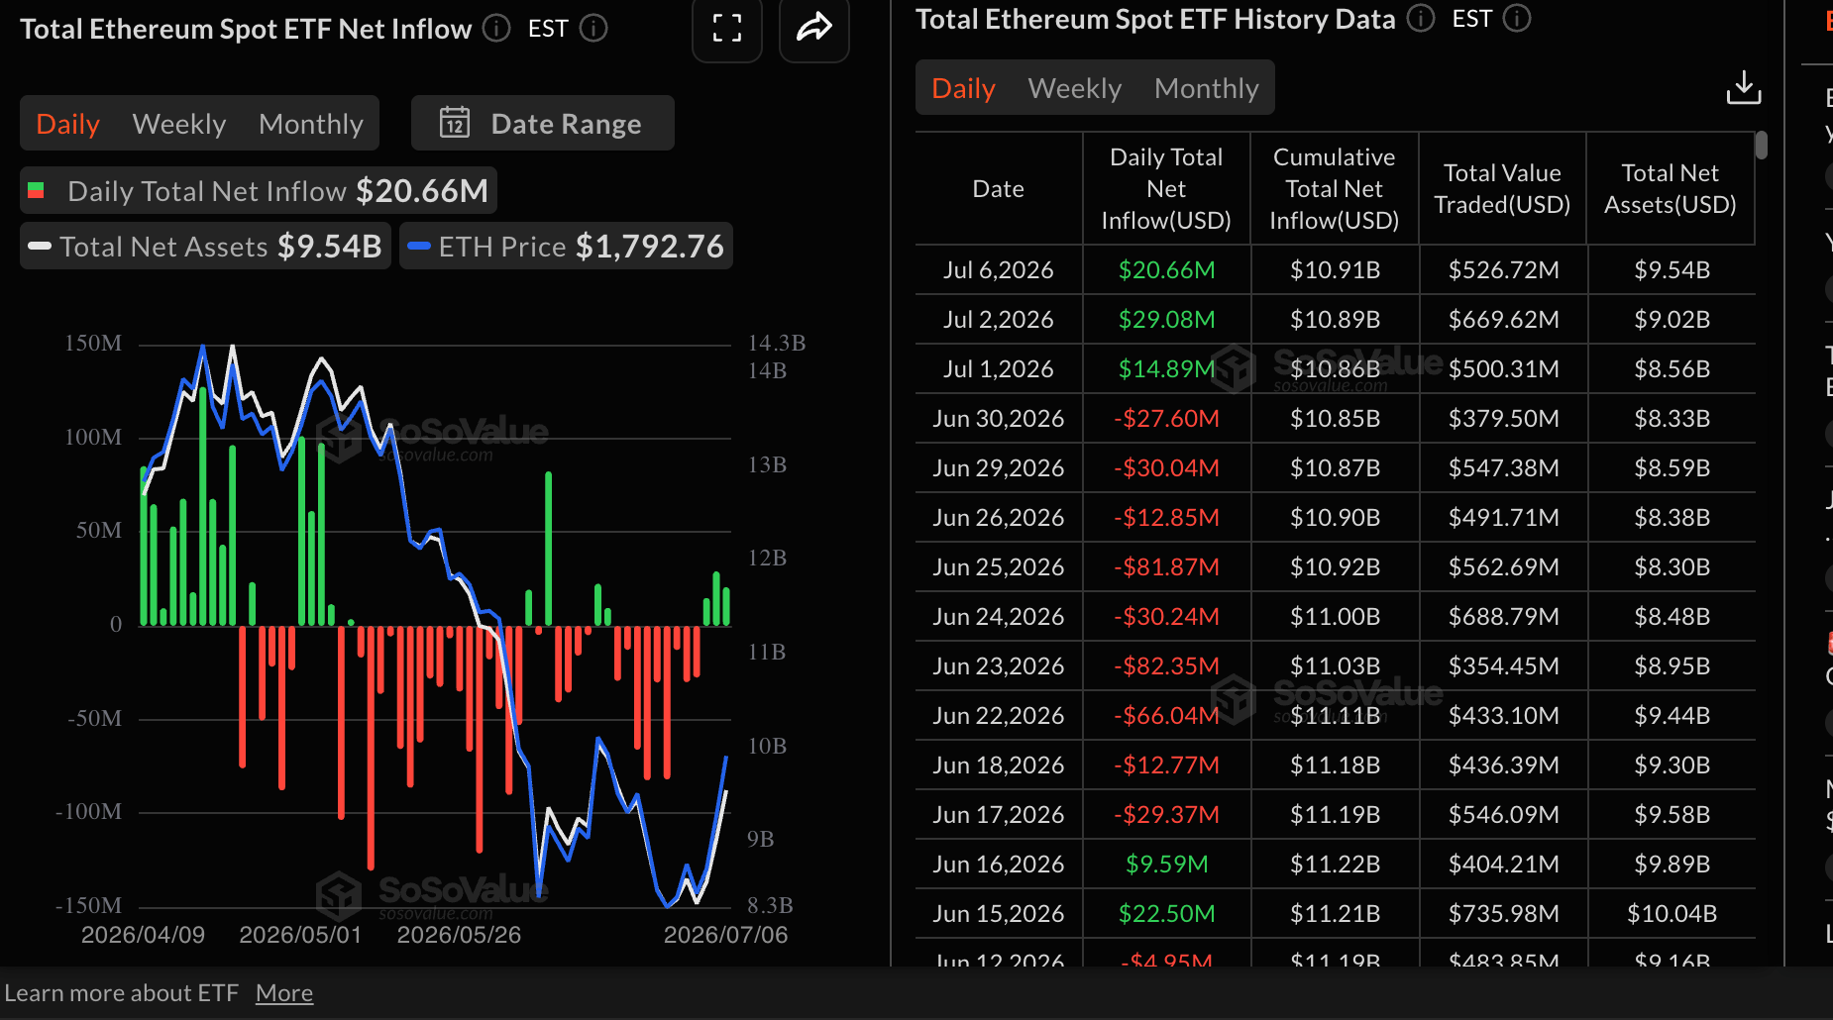Click the calendar icon in Date Range
Screen dimensions: 1833x1020
tap(455, 123)
